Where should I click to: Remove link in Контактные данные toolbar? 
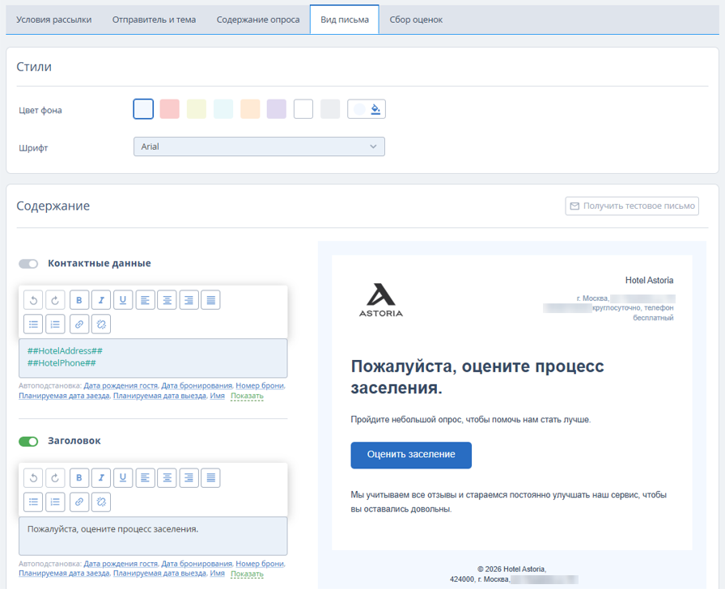pyautogui.click(x=101, y=324)
